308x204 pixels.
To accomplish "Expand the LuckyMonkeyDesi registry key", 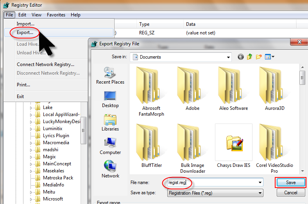I will click(31, 122).
